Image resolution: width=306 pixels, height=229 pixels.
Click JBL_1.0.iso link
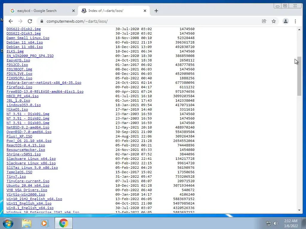(x=18, y=101)
